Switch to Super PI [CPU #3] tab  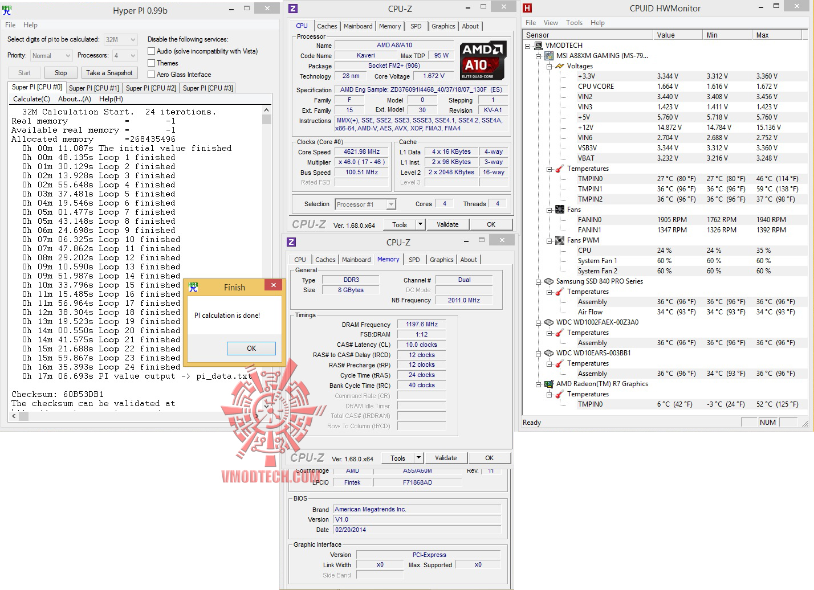[208, 88]
